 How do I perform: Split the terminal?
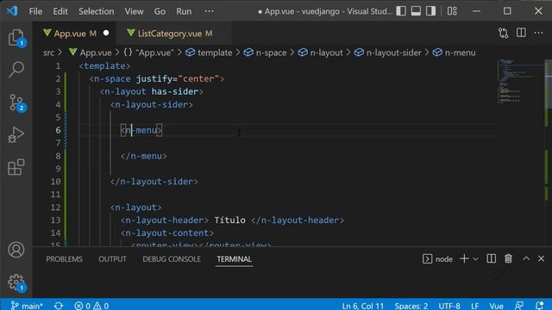(491, 258)
